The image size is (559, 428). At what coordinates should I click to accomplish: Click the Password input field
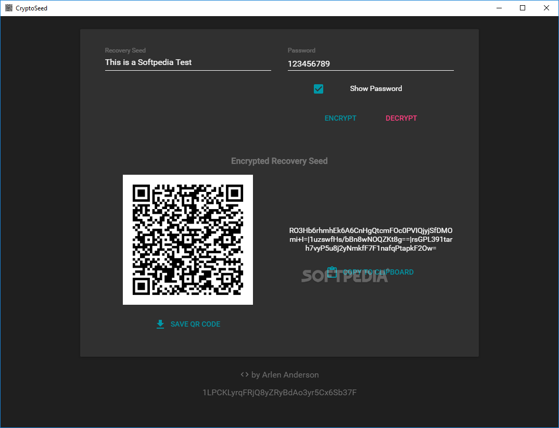[371, 64]
